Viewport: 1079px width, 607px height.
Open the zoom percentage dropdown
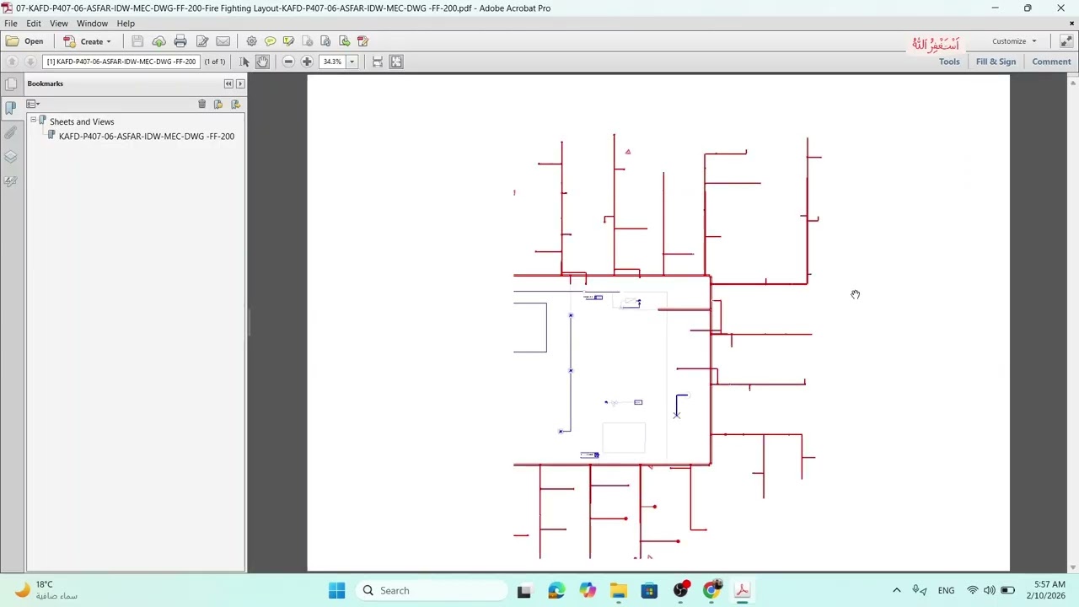click(x=352, y=62)
